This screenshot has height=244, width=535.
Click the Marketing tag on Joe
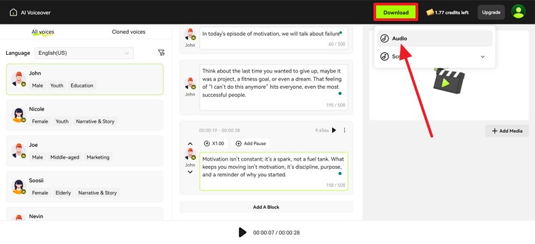pos(98,157)
